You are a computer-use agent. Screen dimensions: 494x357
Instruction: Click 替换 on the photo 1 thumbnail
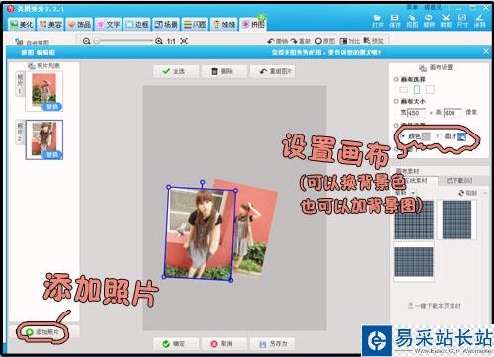52,107
